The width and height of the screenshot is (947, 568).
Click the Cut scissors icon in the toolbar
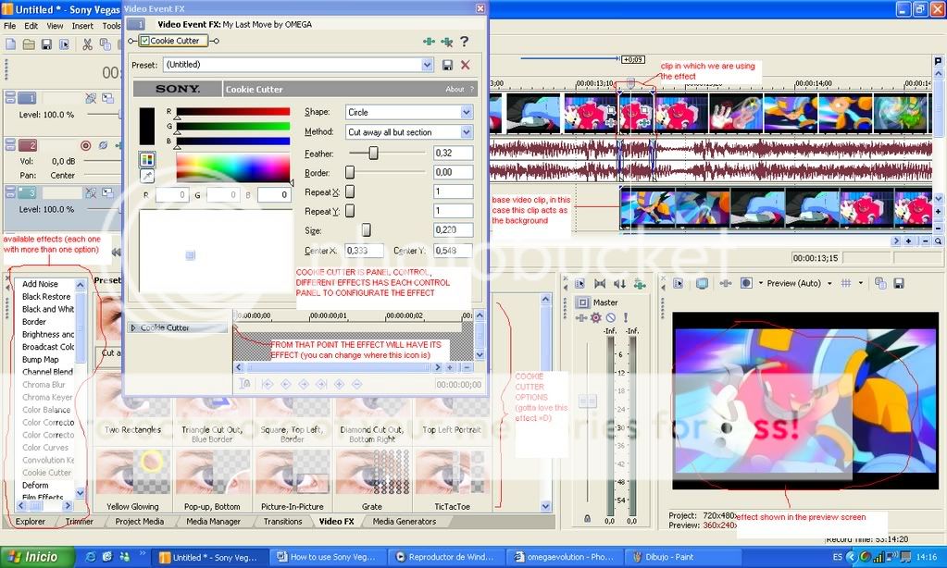(x=88, y=44)
